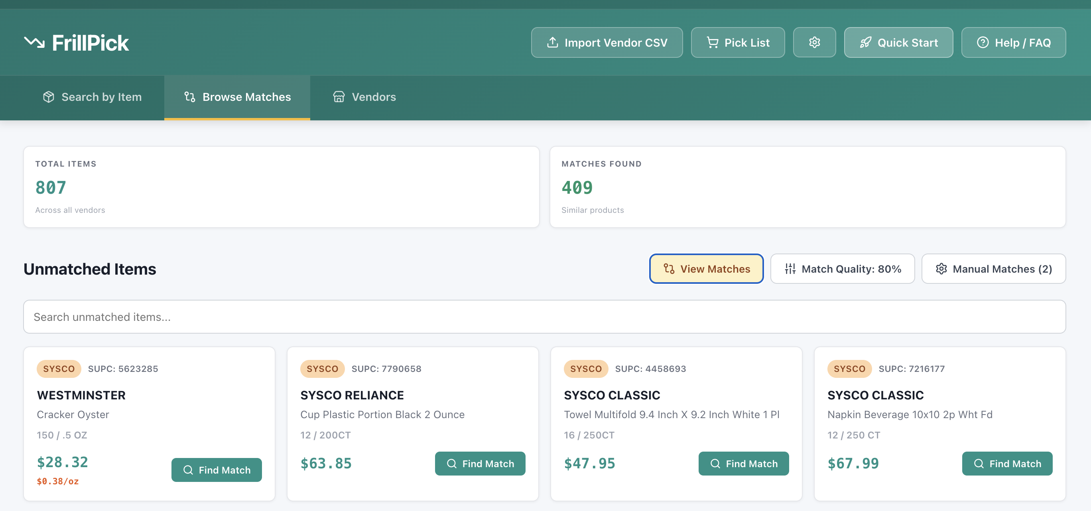Find match for Westminster Cracker Oyster
This screenshot has width=1091, height=511.
(217, 470)
